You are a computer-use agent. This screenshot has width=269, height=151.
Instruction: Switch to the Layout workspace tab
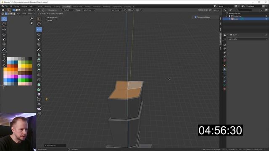coord(39,7)
